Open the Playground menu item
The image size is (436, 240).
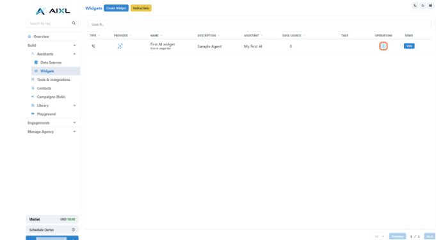(46, 114)
